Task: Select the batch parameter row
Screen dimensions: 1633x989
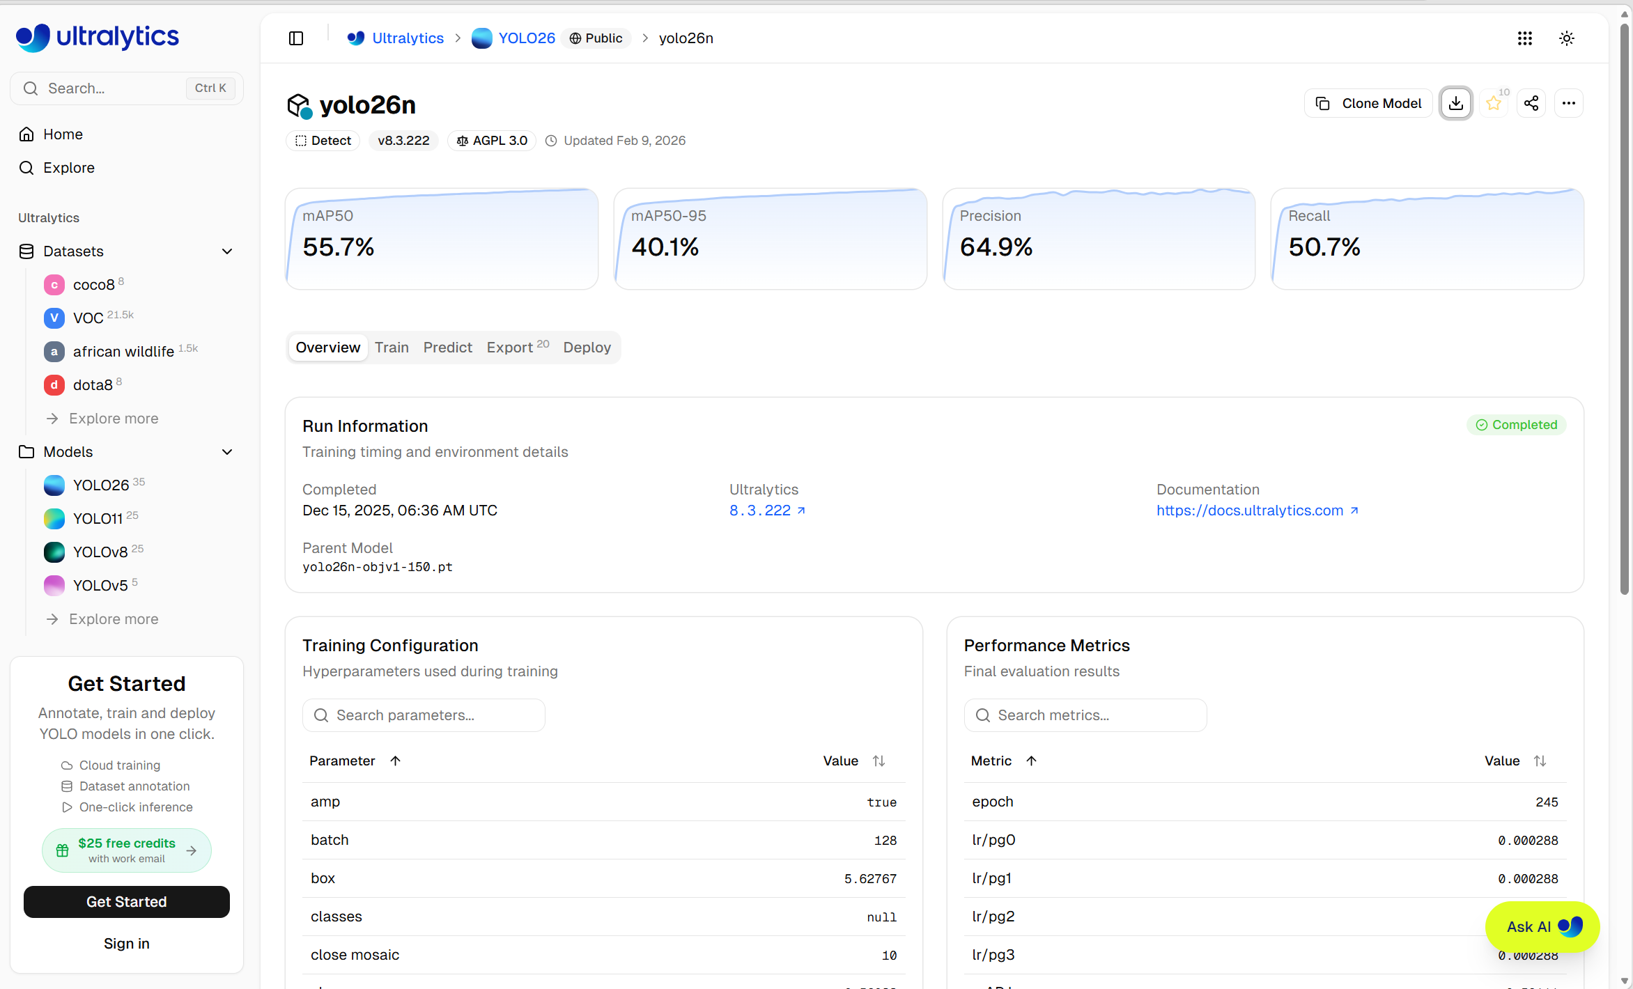Action: pyautogui.click(x=604, y=840)
